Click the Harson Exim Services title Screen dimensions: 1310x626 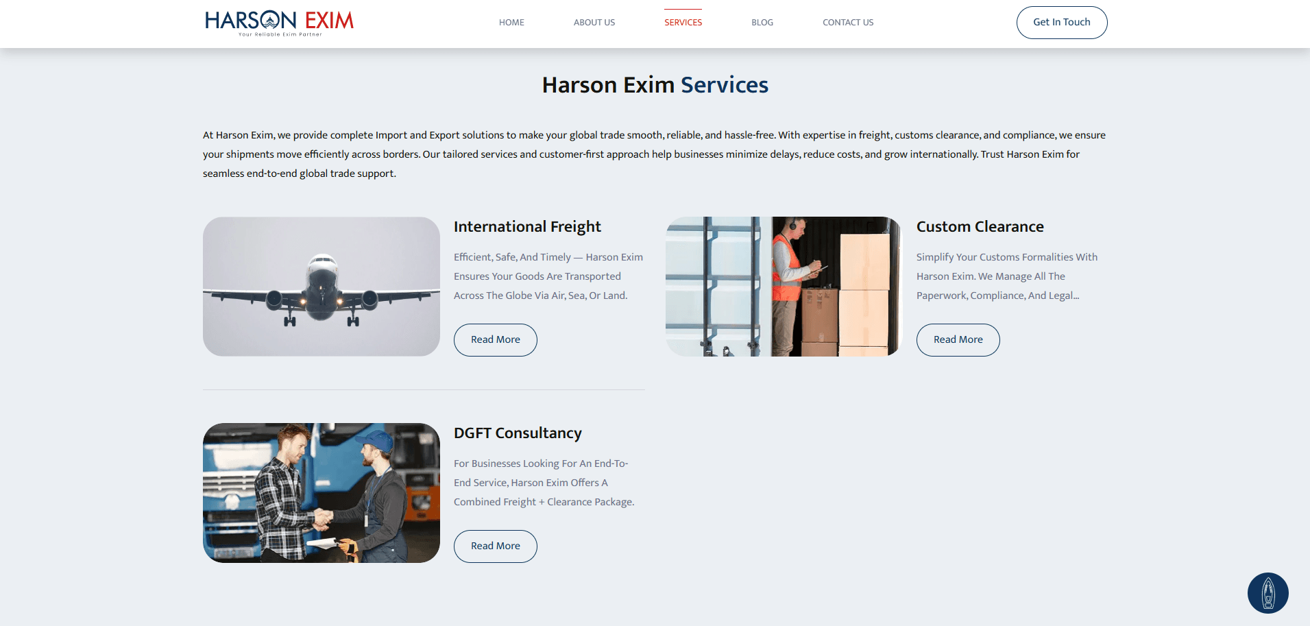(x=655, y=85)
